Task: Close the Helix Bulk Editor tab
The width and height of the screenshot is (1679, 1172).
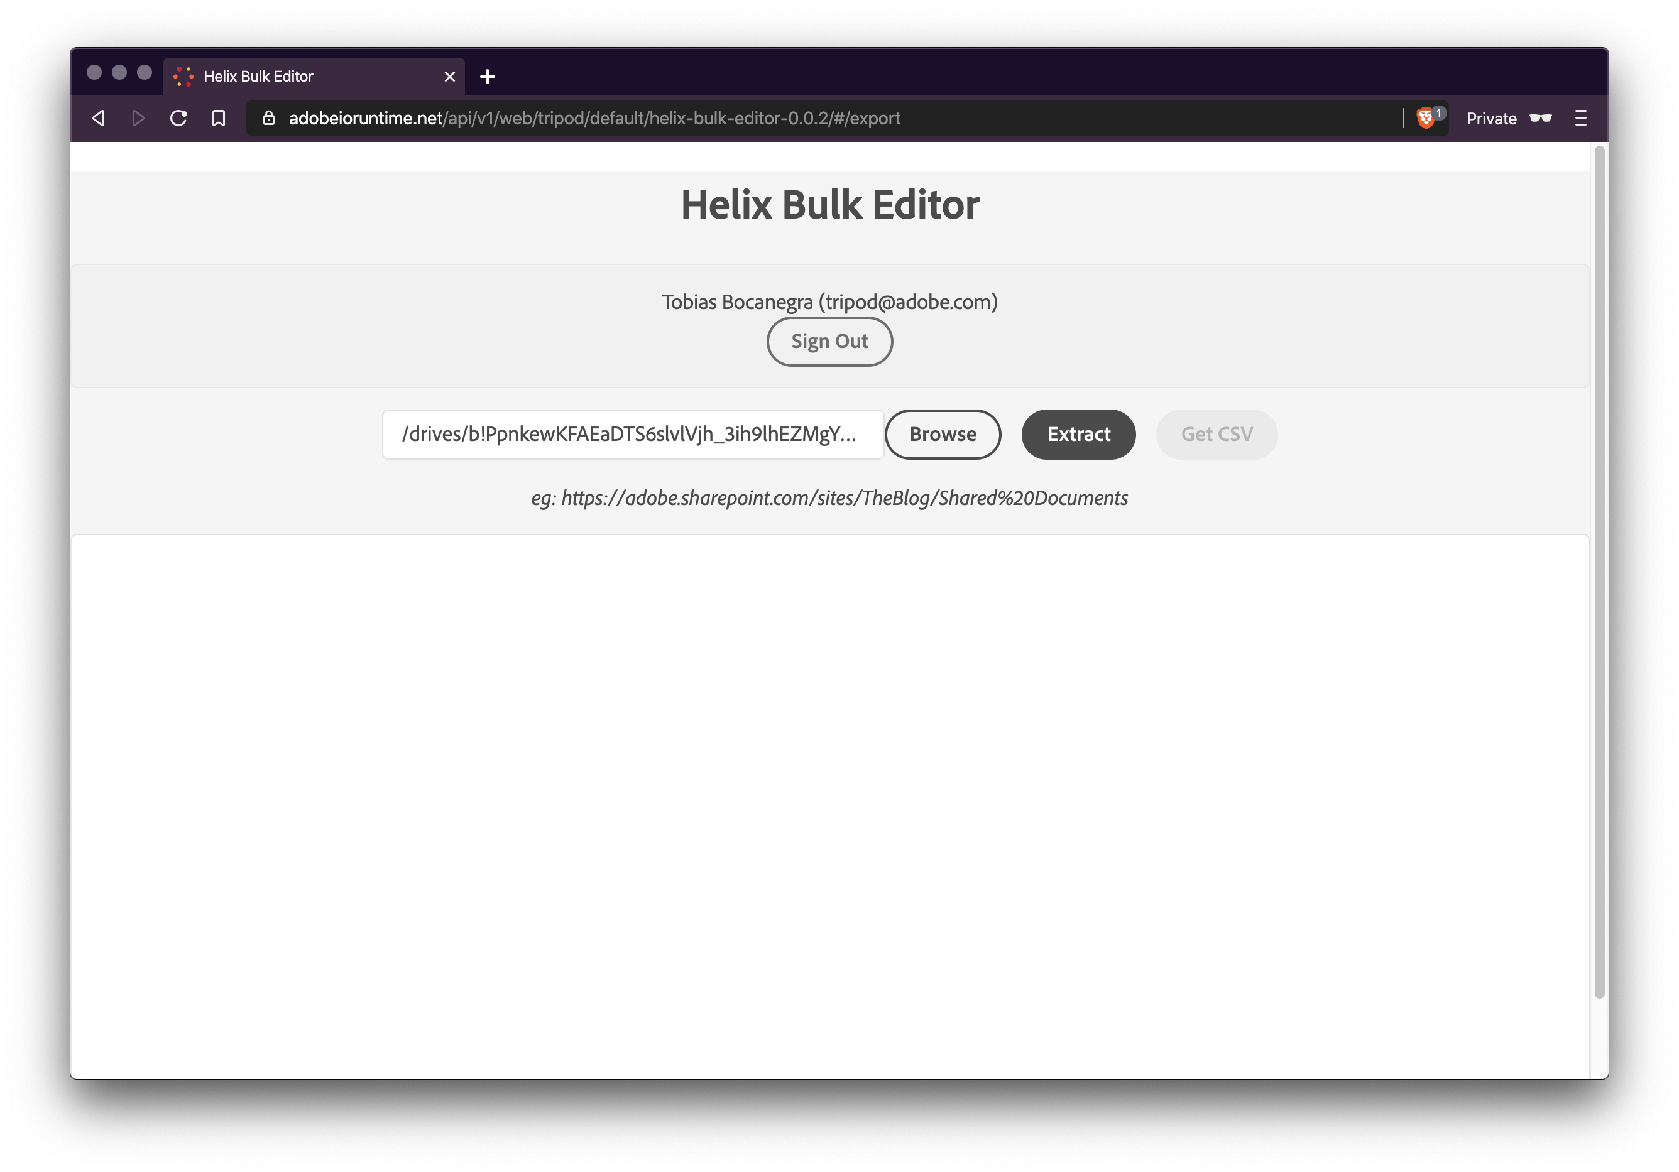Action: pyautogui.click(x=450, y=76)
